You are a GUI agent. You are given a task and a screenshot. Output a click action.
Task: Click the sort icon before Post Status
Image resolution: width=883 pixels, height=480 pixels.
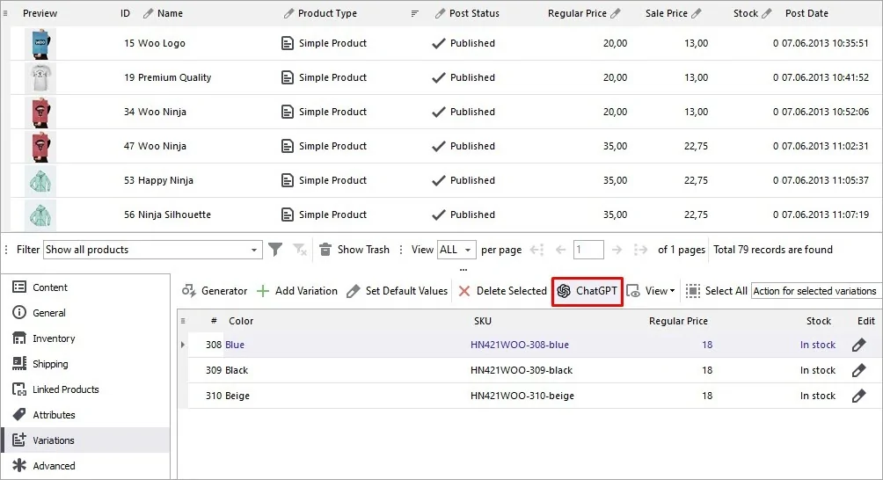click(x=415, y=13)
